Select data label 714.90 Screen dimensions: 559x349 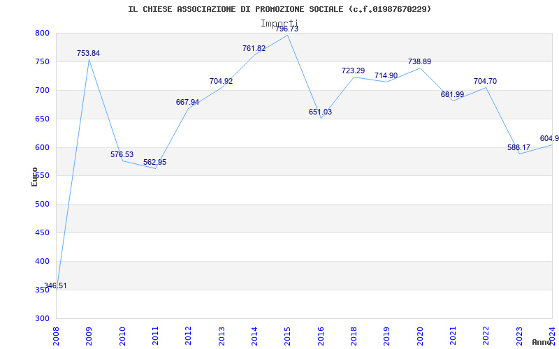pos(386,75)
